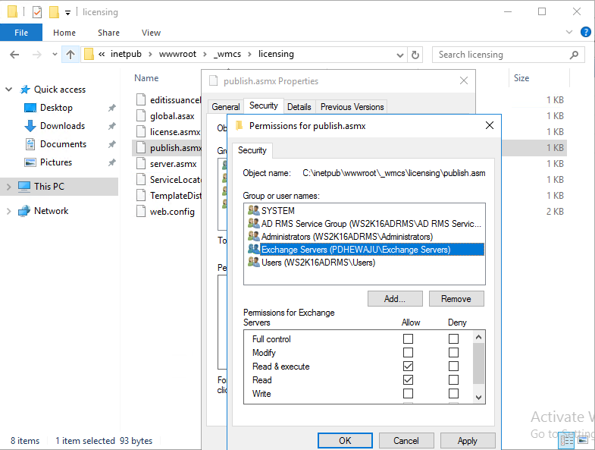This screenshot has width=595, height=450.
Task: Click the search magnifier icon
Action: [x=574, y=55]
